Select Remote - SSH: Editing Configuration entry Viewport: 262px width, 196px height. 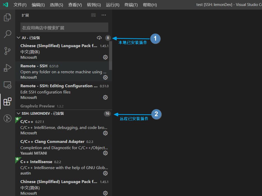[62, 91]
